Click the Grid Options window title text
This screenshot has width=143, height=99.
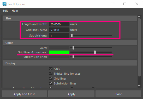[x=17, y=4]
